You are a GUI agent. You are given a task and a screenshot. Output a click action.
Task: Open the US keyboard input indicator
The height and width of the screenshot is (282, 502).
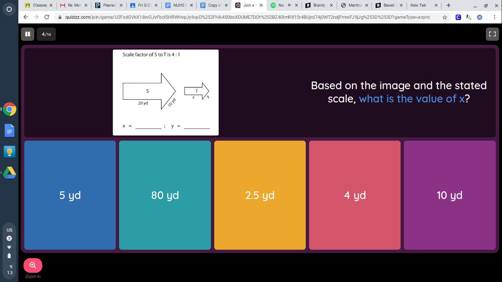(9, 230)
